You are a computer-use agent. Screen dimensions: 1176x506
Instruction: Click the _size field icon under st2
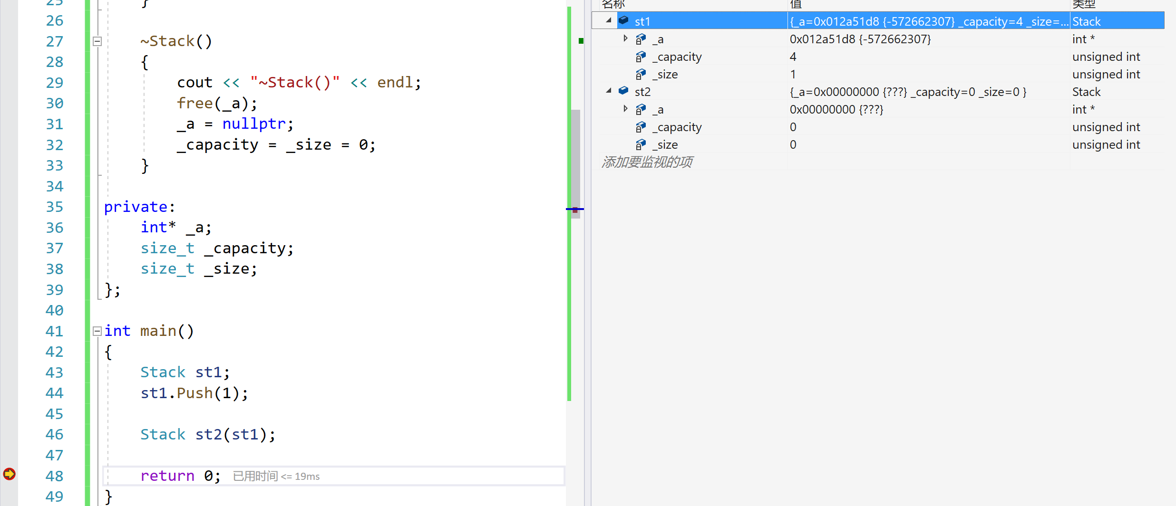tap(641, 144)
